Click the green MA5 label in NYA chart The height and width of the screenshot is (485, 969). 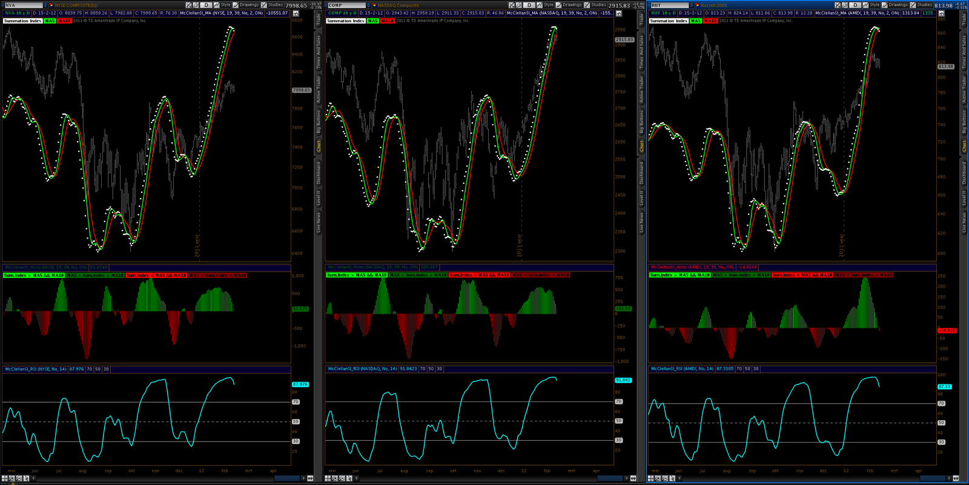pos(50,21)
